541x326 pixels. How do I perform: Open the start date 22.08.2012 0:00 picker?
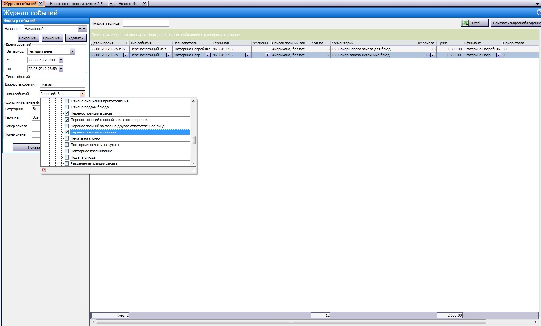61,60
